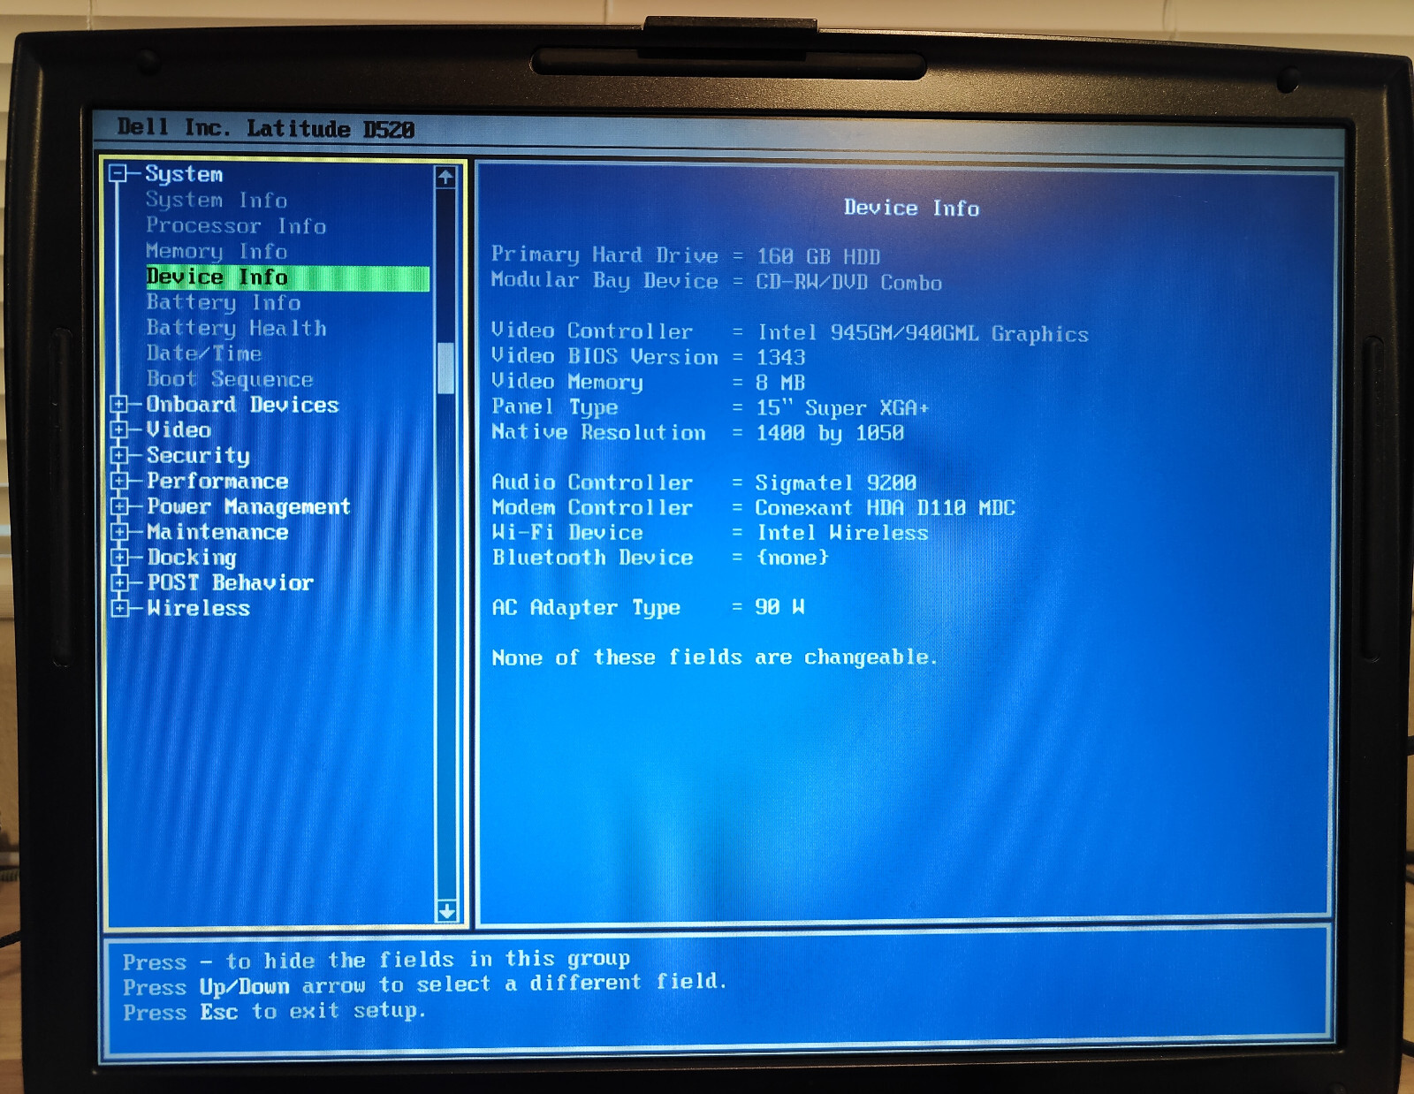The width and height of the screenshot is (1414, 1094).
Task: Select the Security category label
Action: [x=198, y=456]
